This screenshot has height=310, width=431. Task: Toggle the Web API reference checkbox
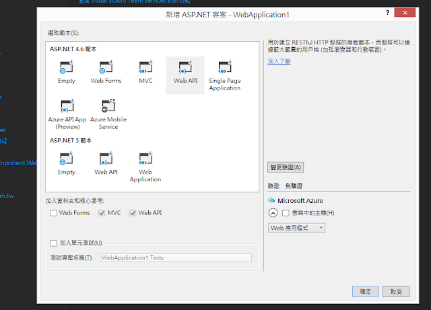click(133, 213)
